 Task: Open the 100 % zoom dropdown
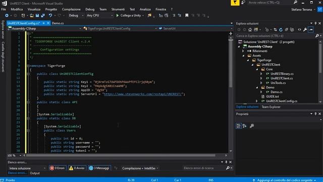pos(14,155)
